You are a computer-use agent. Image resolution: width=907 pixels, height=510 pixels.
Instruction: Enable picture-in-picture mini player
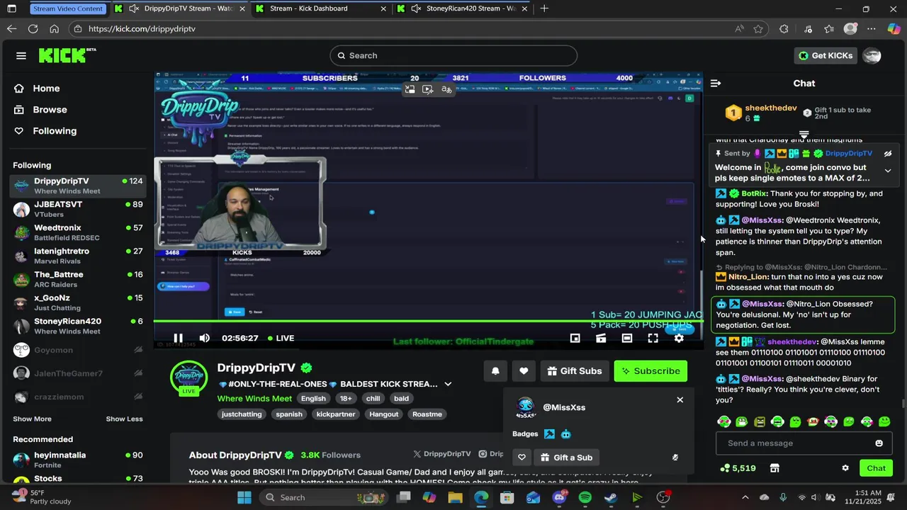[575, 338]
